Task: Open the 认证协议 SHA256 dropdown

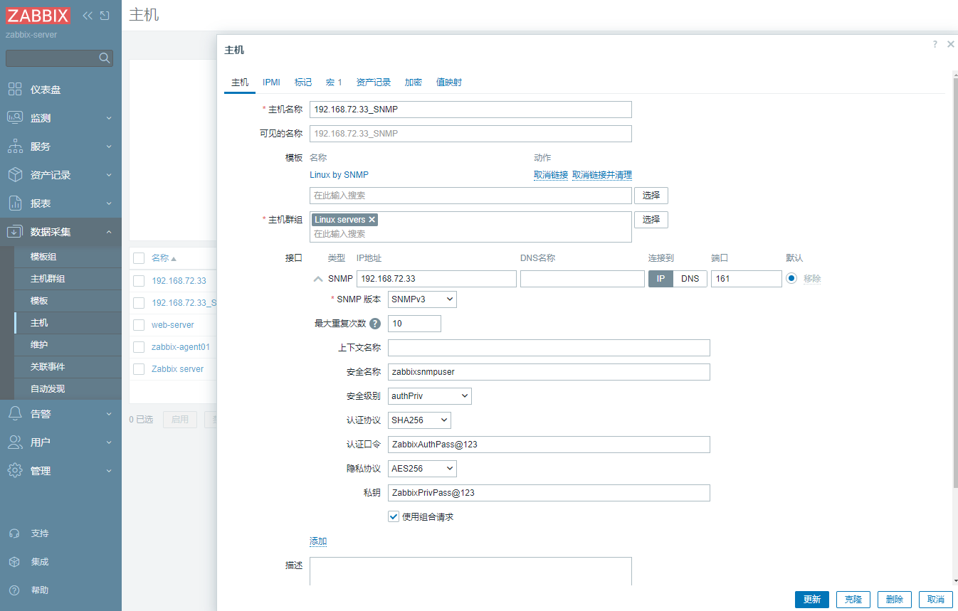Action: tap(419, 420)
